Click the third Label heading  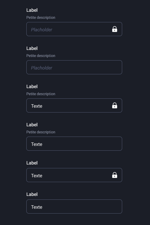point(32,87)
